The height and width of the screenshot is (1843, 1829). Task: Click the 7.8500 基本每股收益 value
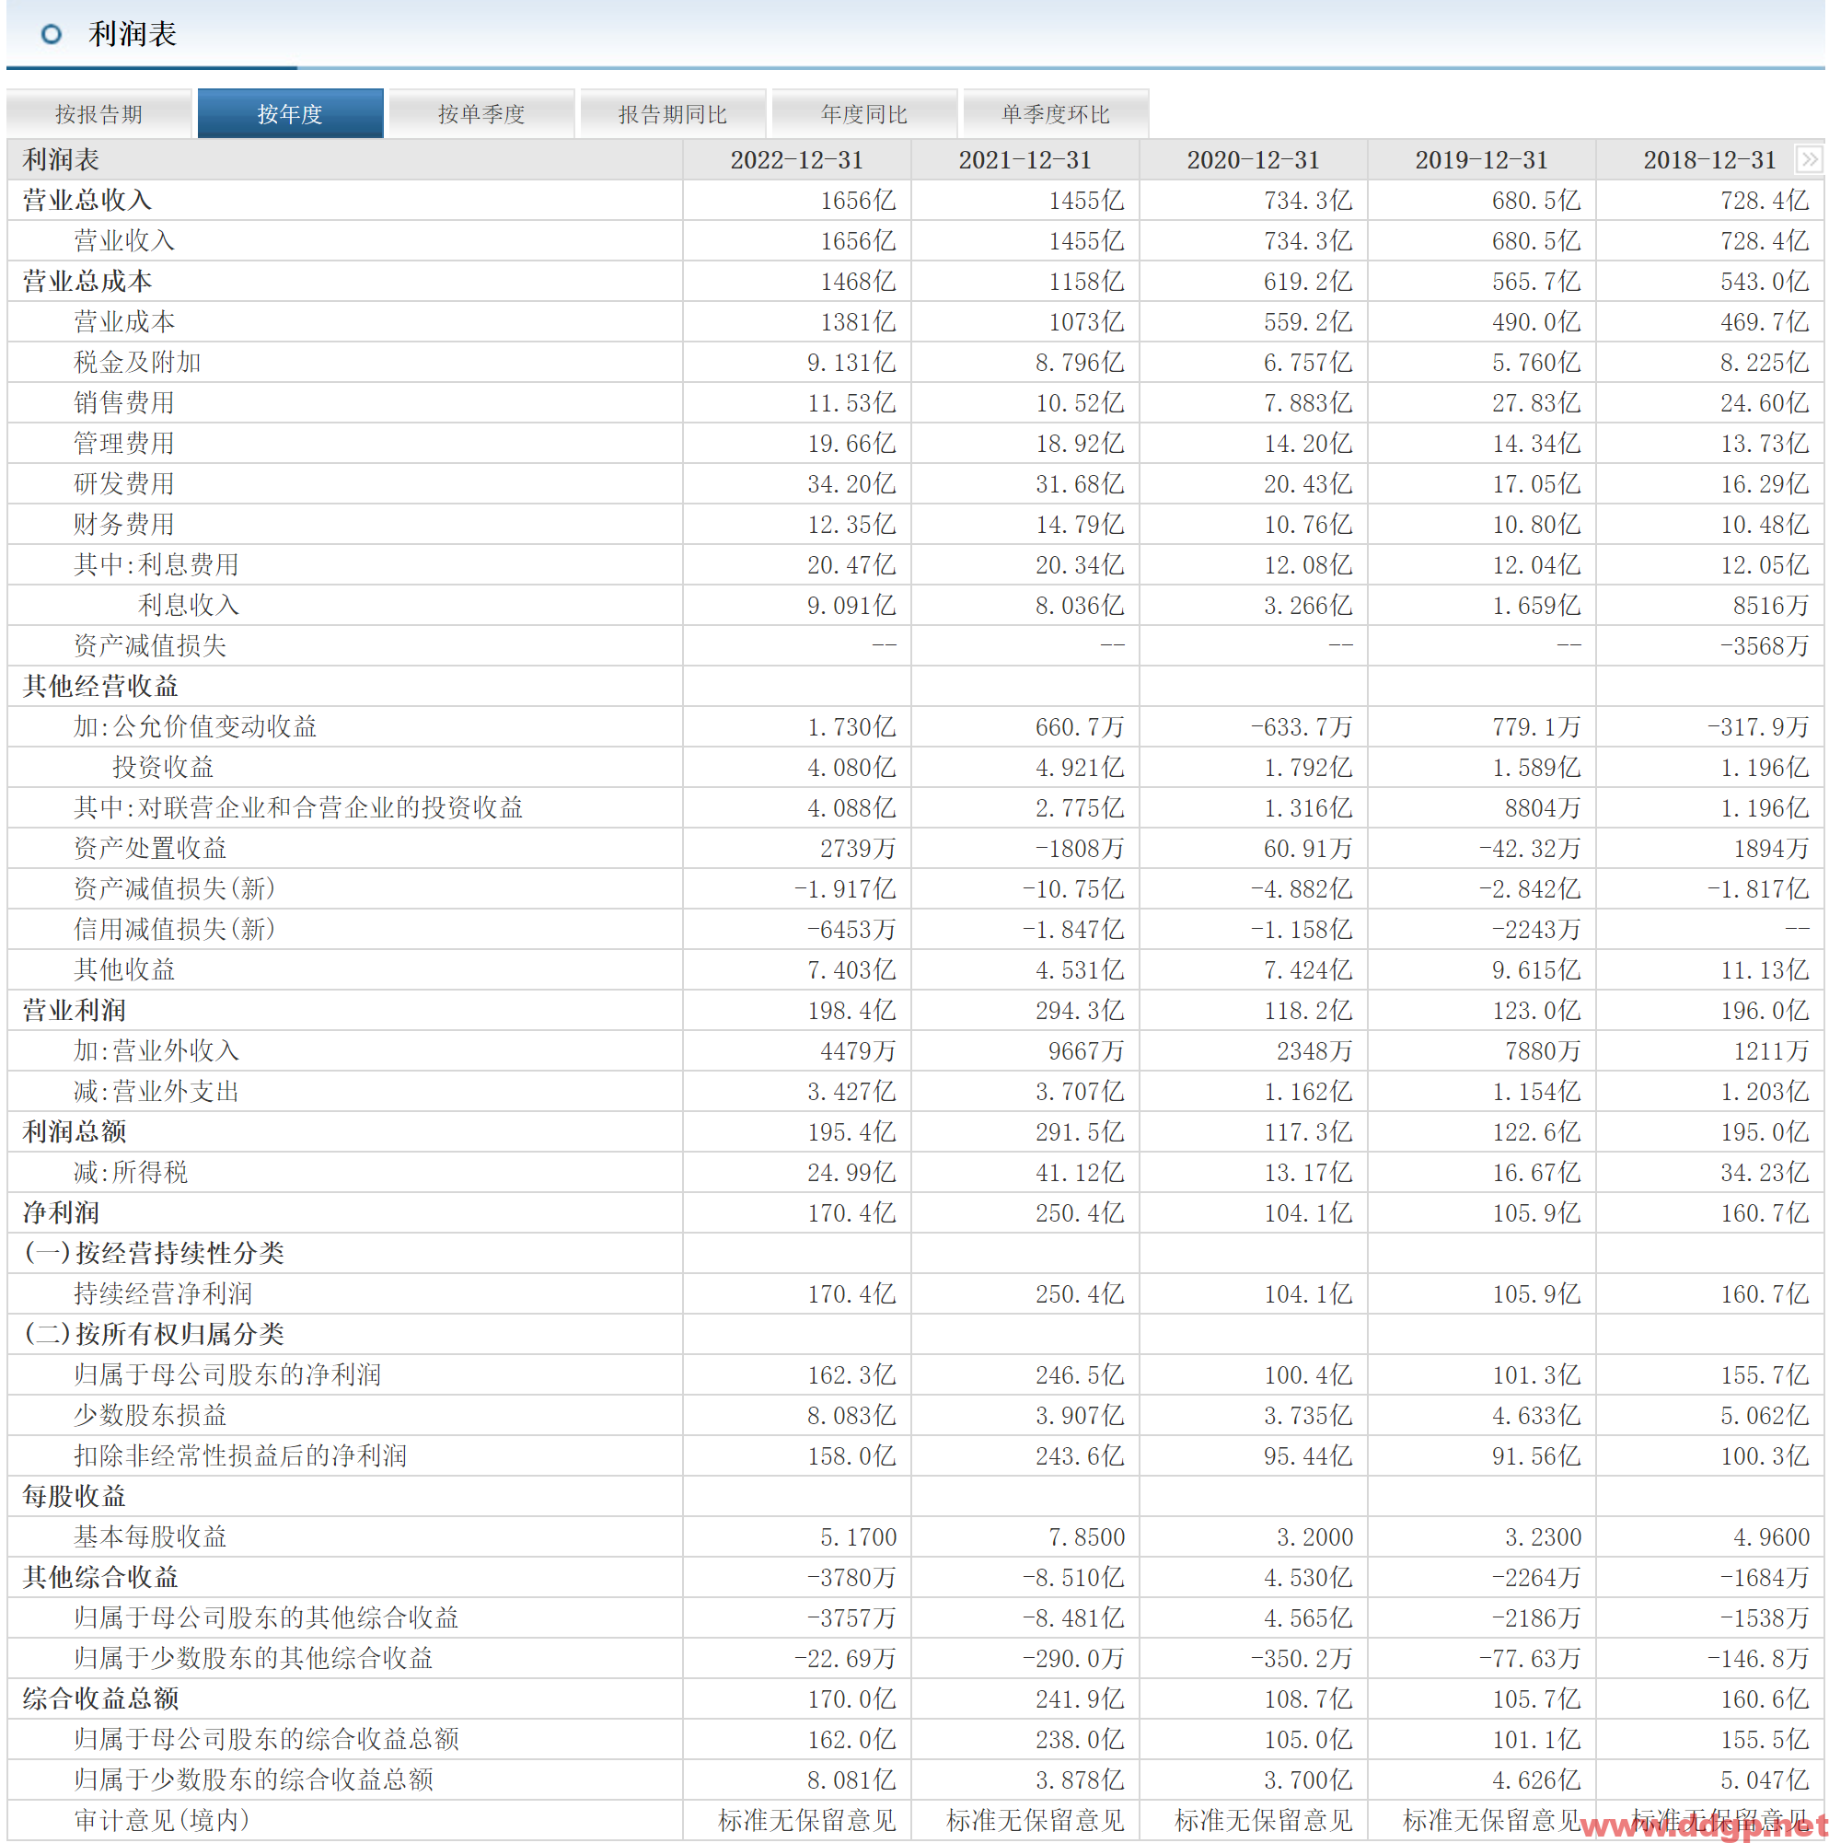click(x=1086, y=1536)
